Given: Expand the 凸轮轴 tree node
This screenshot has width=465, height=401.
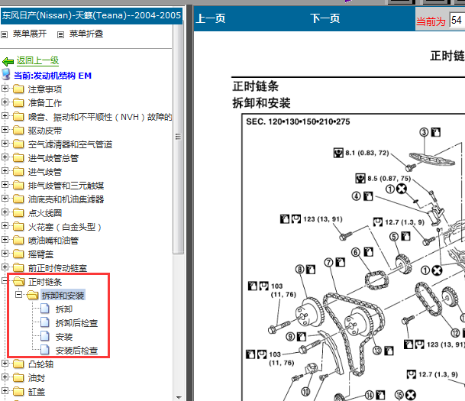Looking at the screenshot, I should click(5, 364).
